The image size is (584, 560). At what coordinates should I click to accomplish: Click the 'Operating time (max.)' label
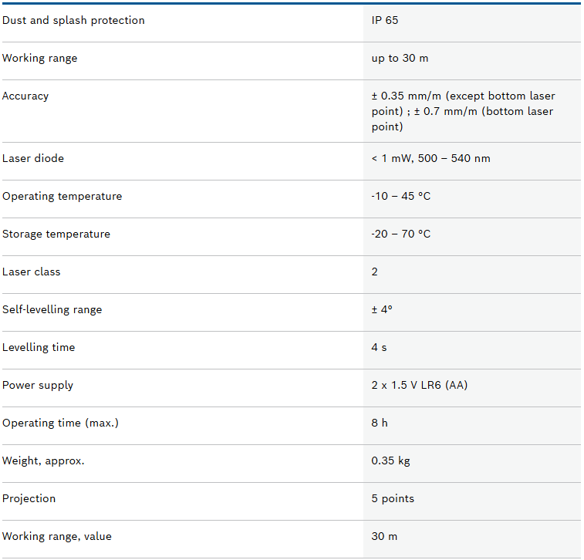[x=60, y=423]
